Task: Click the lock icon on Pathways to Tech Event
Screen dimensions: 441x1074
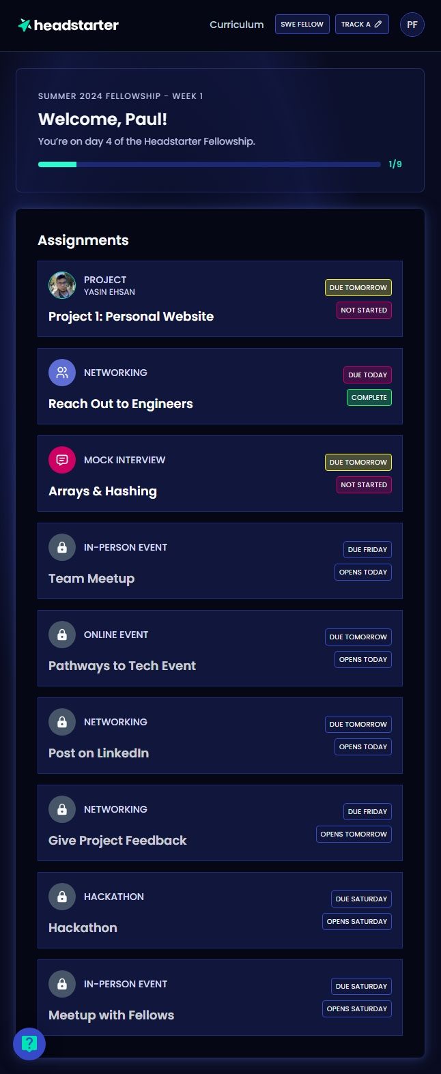Action: 62,635
